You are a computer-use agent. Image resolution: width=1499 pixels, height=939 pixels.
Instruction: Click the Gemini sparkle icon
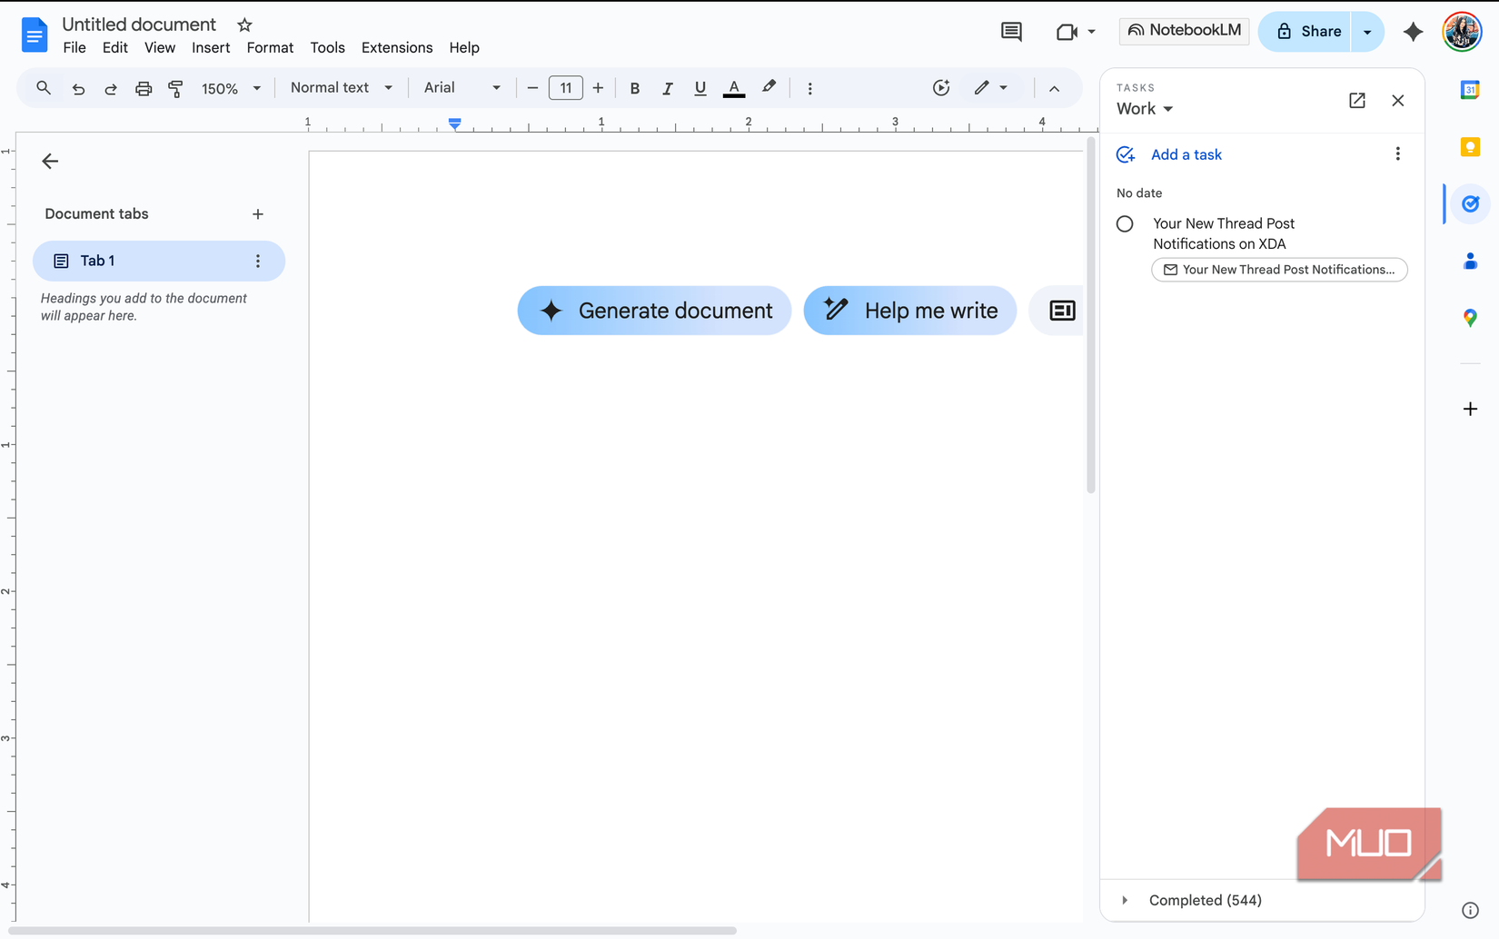[1413, 32]
